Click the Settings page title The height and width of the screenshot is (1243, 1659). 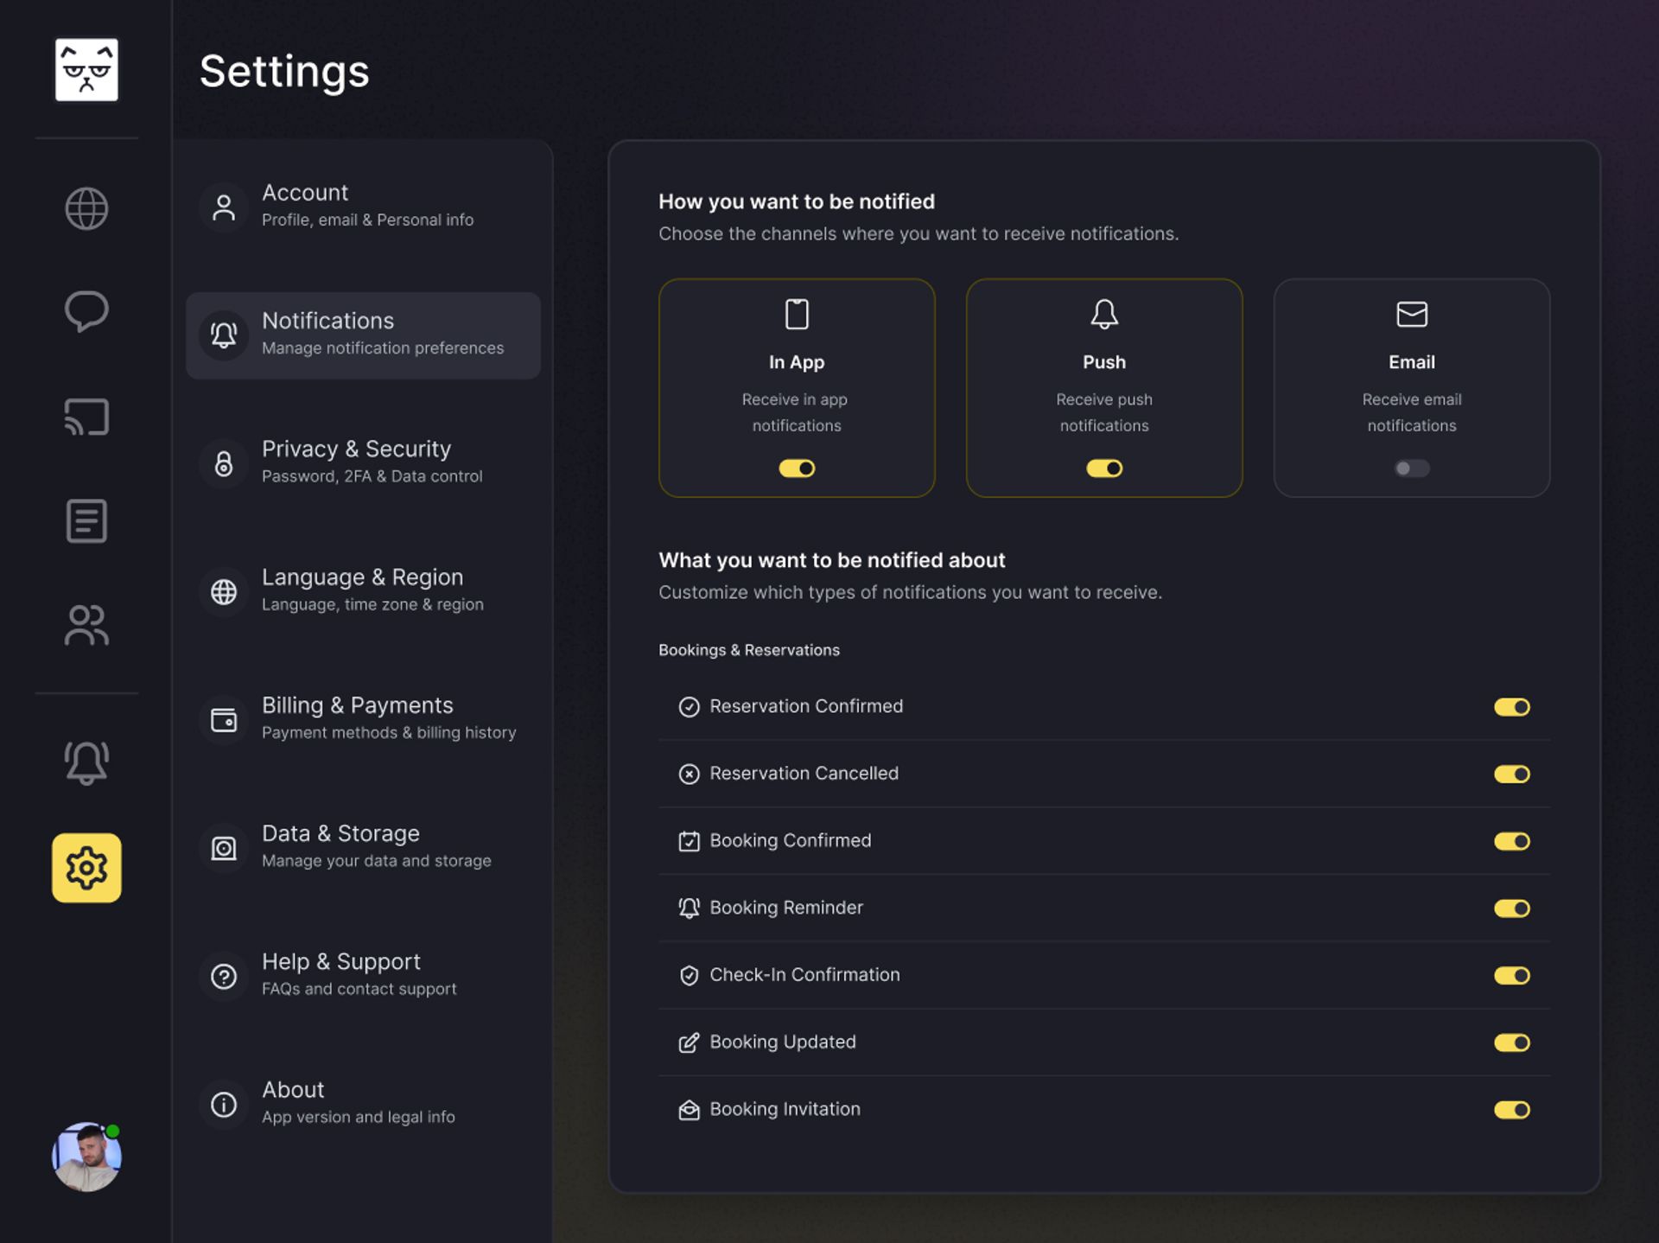tap(284, 72)
